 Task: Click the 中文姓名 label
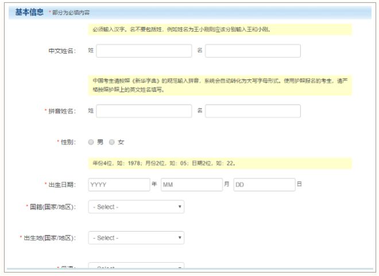[x=62, y=51]
